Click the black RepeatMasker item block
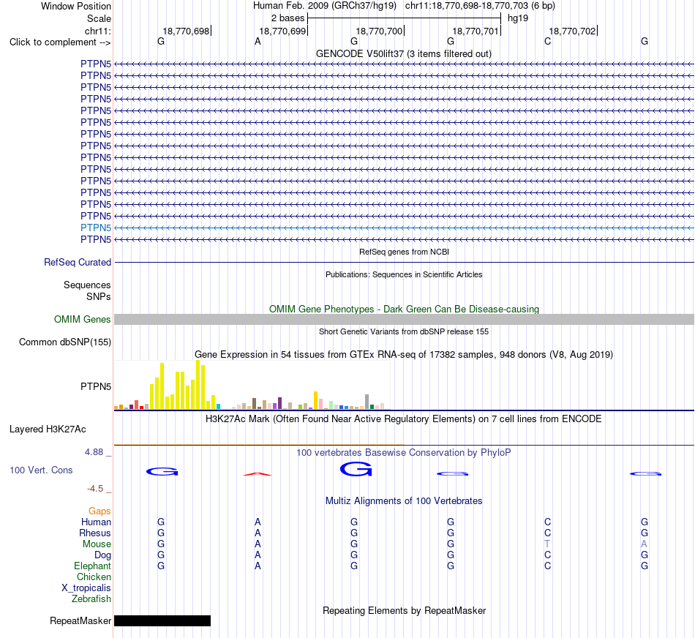Viewport: 695px width, 638px height. (162, 620)
